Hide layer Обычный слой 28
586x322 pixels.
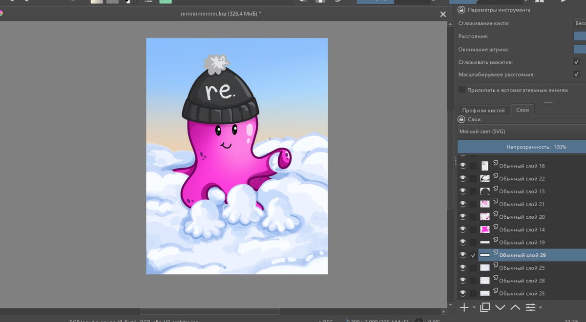click(x=462, y=280)
